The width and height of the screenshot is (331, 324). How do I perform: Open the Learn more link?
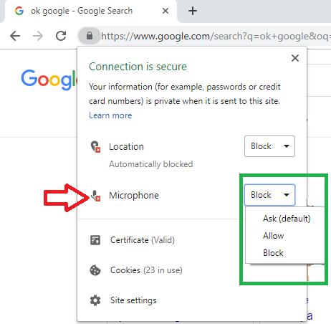pyautogui.click(x=110, y=115)
